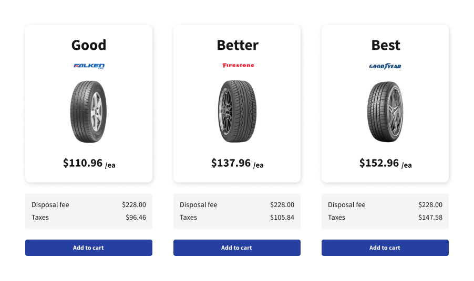Screen dimensions: 474x281
Task: Select the Good tier heading
Action: 89,45
